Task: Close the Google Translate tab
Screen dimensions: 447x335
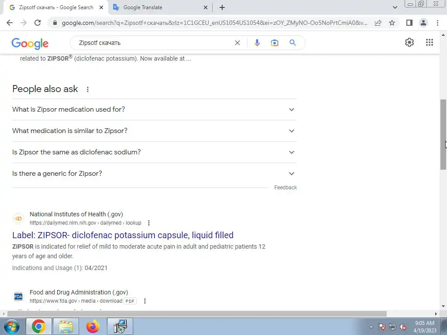Action: (x=206, y=7)
